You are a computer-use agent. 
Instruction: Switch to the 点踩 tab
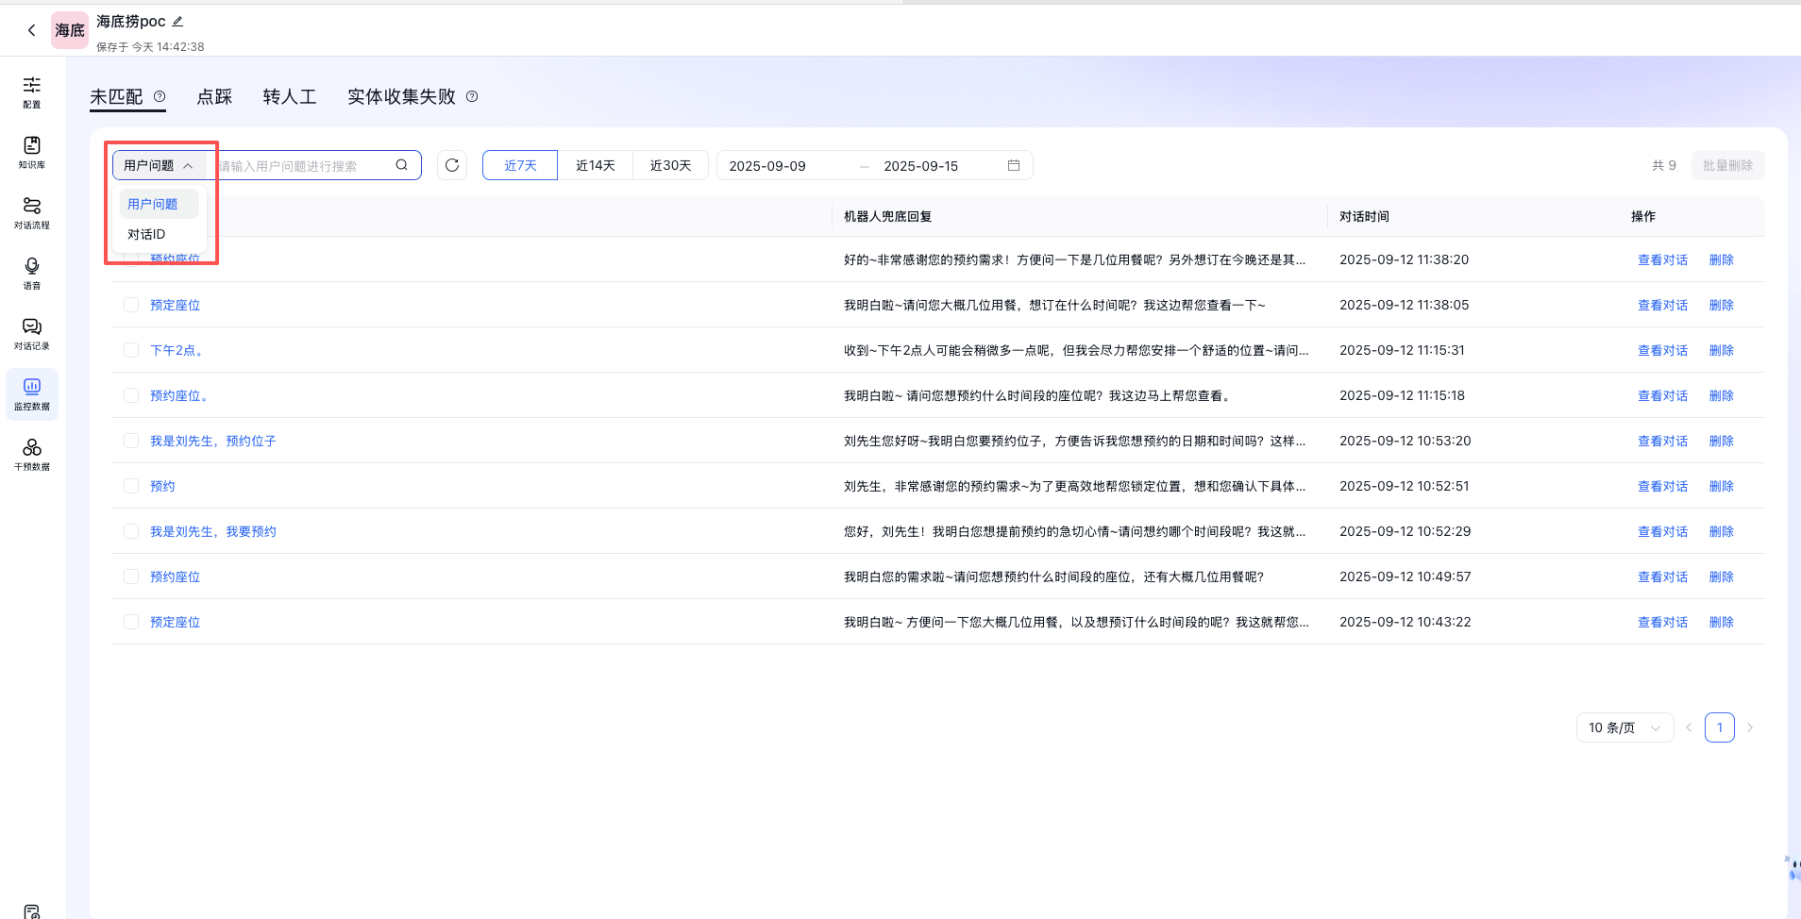click(x=213, y=96)
